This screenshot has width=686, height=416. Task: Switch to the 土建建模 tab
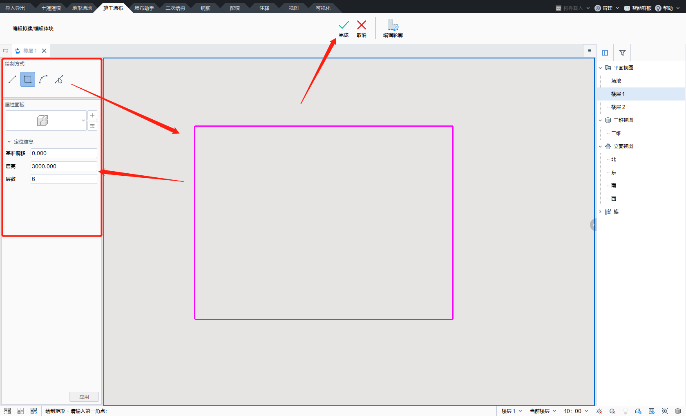click(51, 8)
